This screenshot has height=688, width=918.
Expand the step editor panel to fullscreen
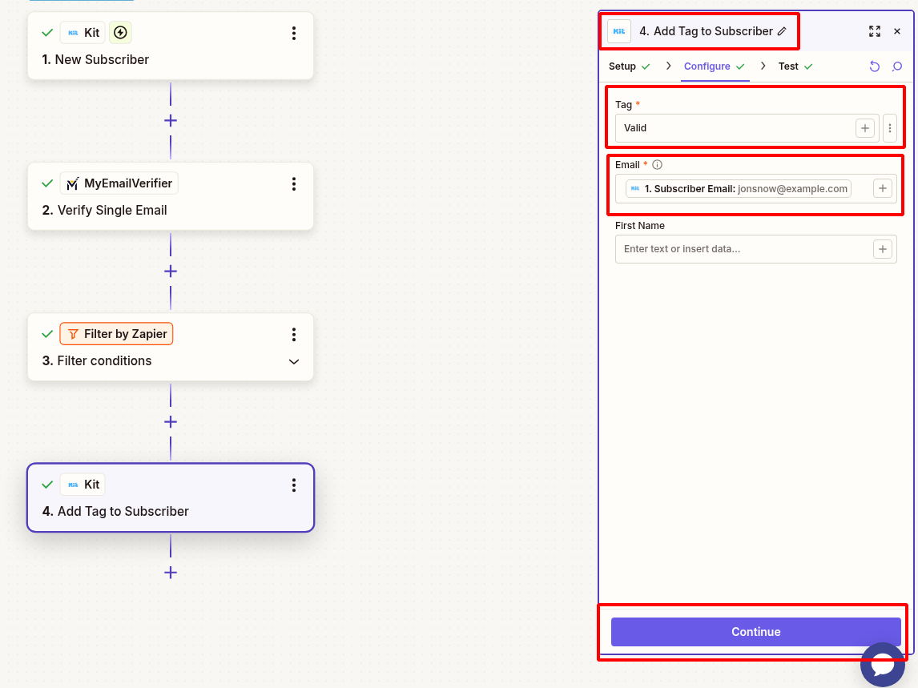874,32
